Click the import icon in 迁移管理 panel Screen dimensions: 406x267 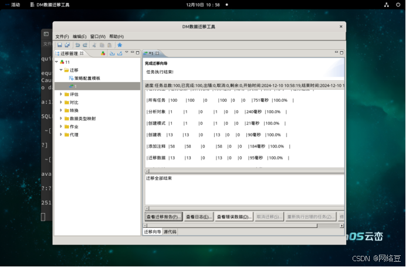[112, 53]
